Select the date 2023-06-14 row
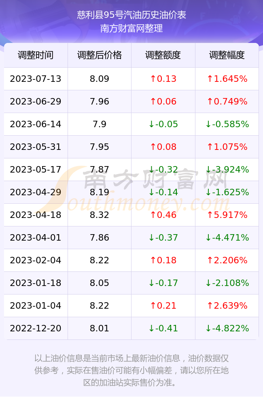 click(x=131, y=124)
